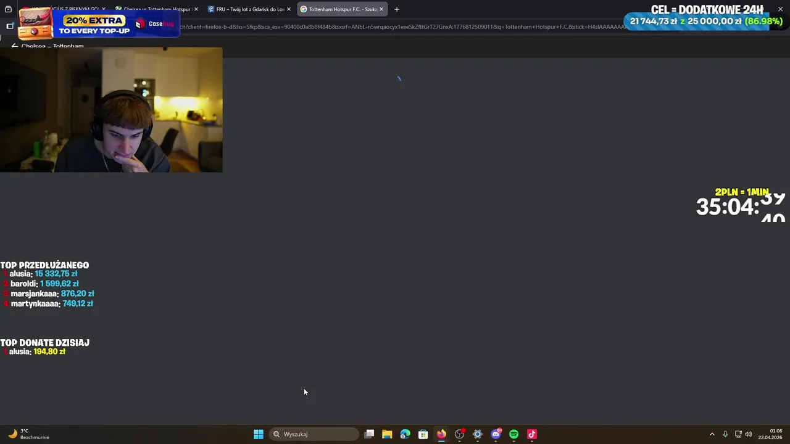Image resolution: width=790 pixels, height=444 pixels.
Task: Click the CaseHug 20% extra banner
Action: click(x=99, y=24)
